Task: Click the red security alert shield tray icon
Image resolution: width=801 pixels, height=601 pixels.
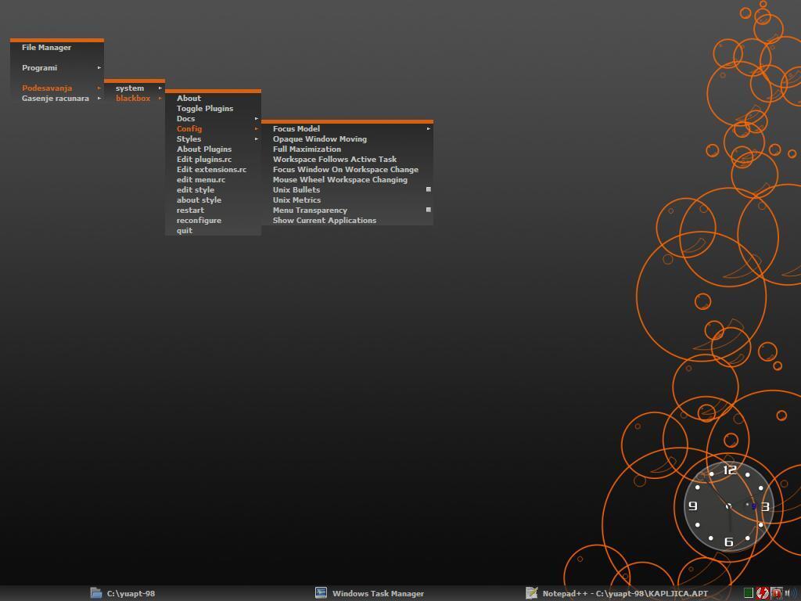Action: (x=776, y=593)
